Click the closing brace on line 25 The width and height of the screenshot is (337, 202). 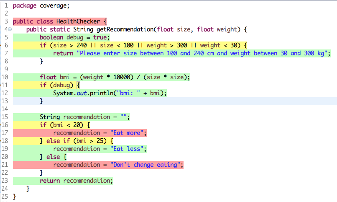(x=14, y=197)
